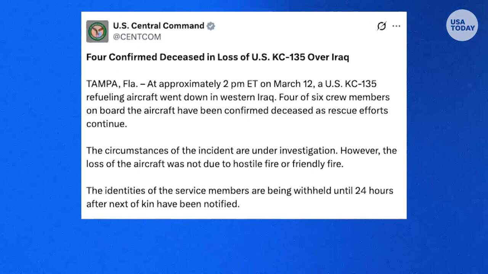Screen dimensions: 488x274
Task: Click the verified badge next to U.S. Central Command
Action: (x=211, y=26)
